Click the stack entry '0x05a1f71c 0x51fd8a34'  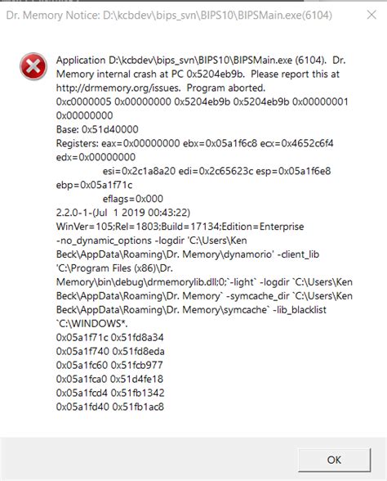coord(110,337)
